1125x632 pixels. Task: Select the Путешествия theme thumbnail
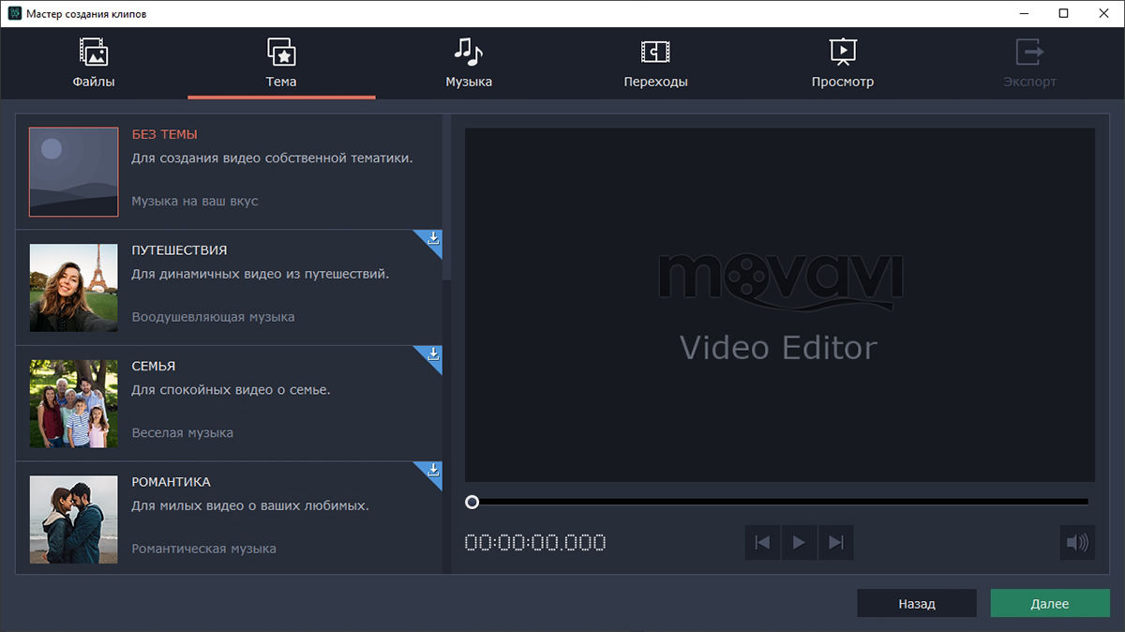tap(74, 288)
